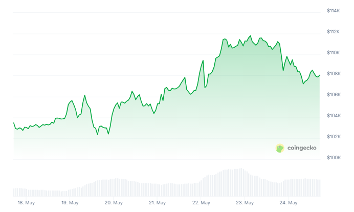Select the 20. May date label
Image resolution: width=354 pixels, height=212 pixels.
pos(114,203)
